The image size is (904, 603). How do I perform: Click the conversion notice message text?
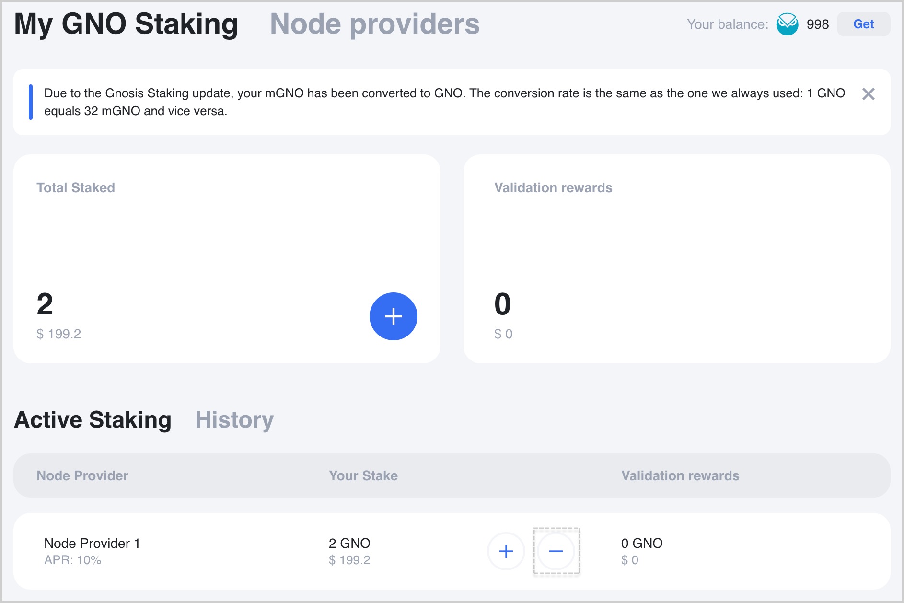(444, 102)
